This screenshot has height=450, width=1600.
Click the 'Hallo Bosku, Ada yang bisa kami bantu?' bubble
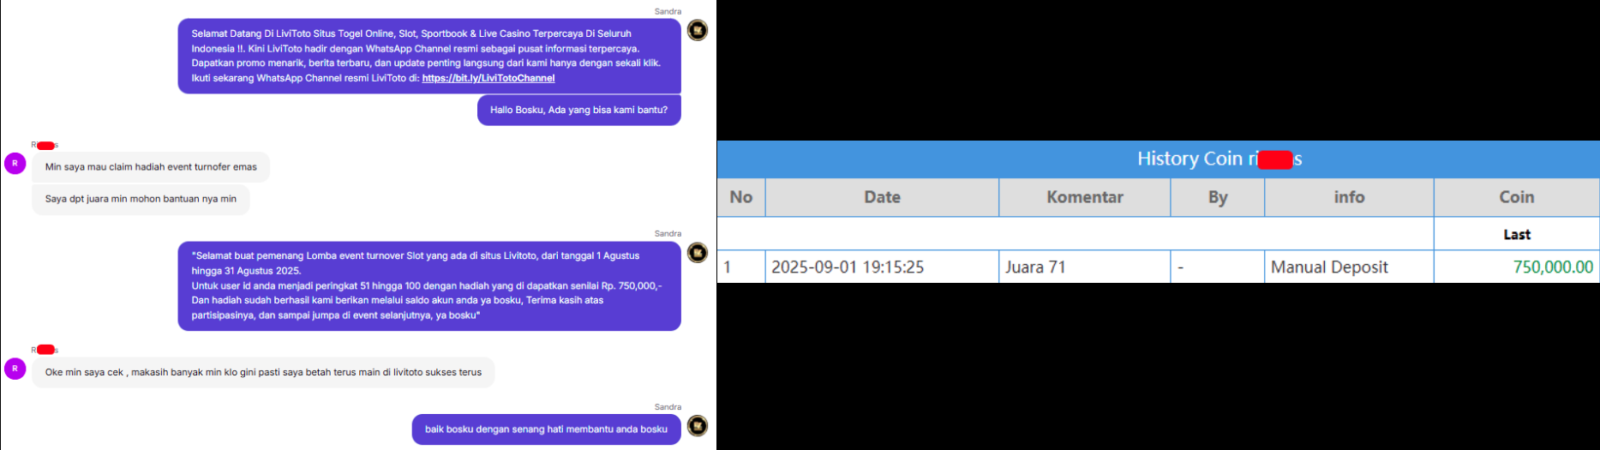(578, 110)
